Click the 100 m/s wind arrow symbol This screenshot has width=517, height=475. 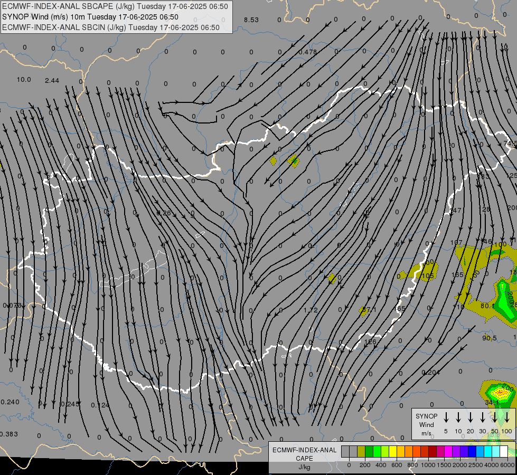(507, 417)
